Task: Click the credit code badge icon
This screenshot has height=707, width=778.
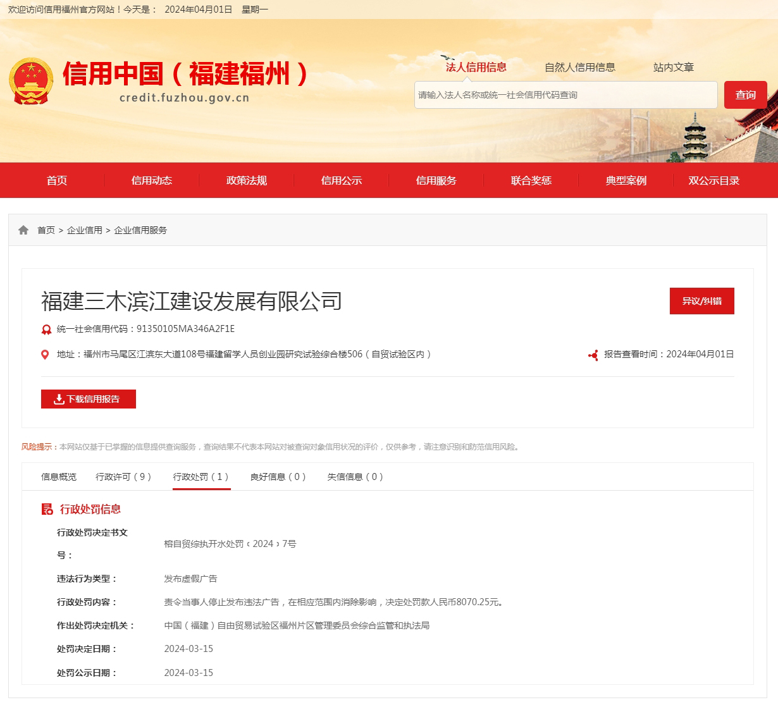Action: 46,329
